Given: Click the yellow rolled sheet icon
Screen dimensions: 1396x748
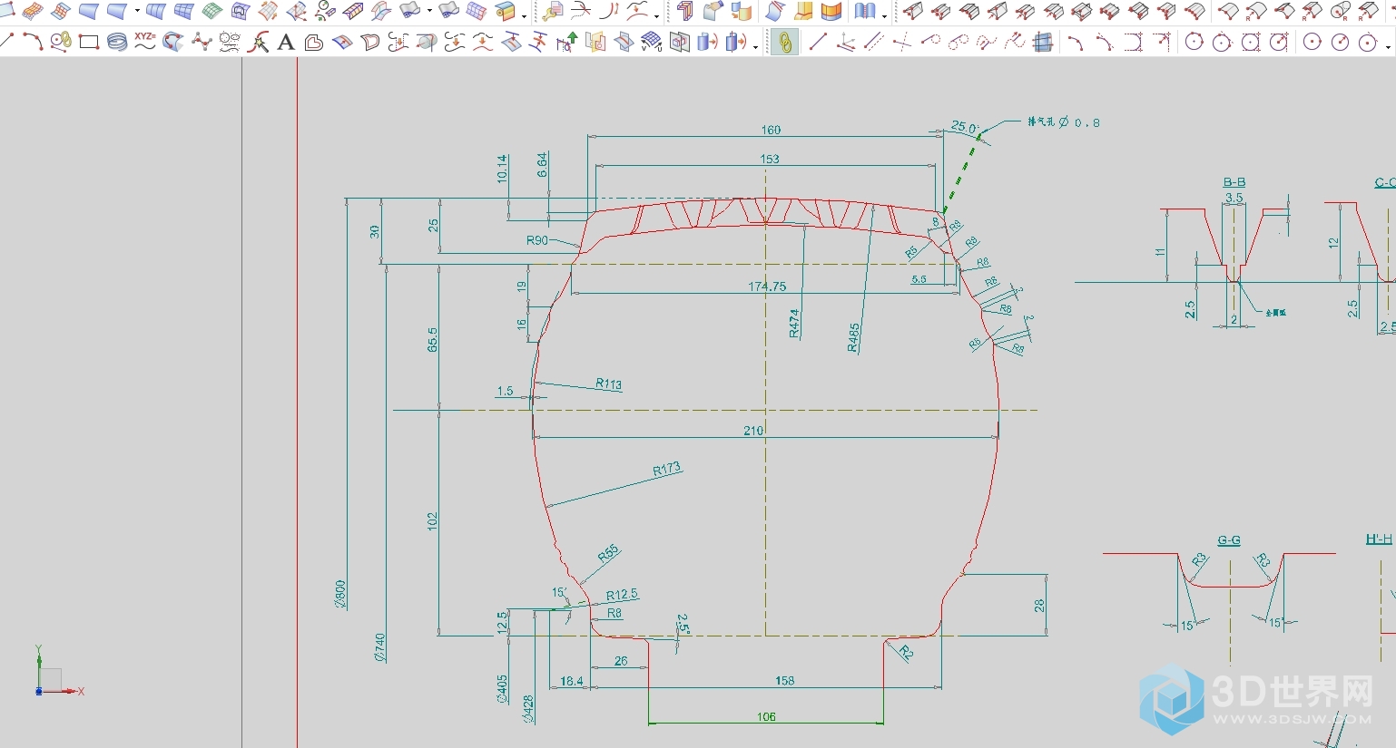Looking at the screenshot, I should pyautogui.click(x=506, y=11).
